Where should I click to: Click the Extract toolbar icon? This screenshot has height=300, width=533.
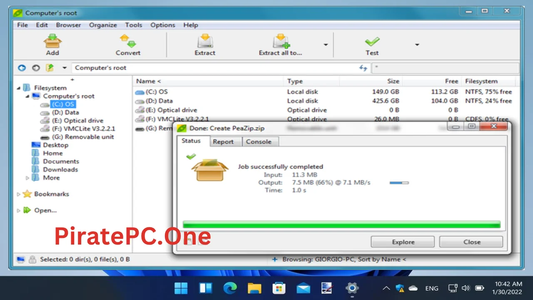205,41
